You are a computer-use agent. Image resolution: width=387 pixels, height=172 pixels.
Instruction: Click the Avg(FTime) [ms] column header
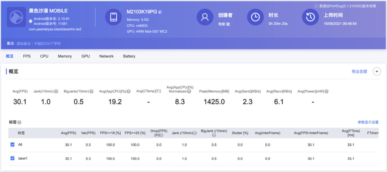(x=351, y=133)
